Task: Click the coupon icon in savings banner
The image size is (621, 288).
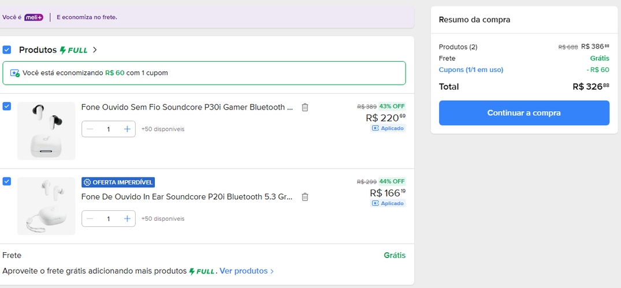Action: tap(15, 73)
